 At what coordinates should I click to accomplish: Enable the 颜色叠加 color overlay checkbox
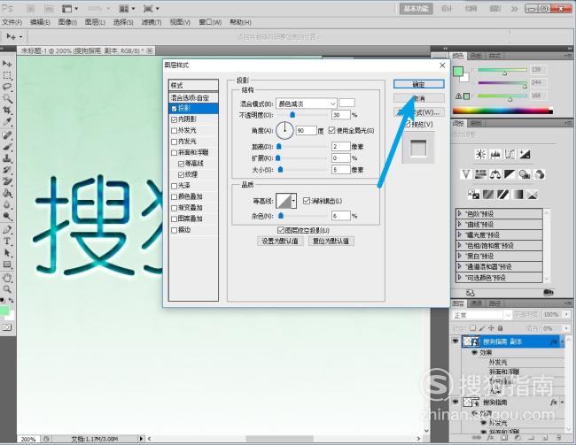coord(174,196)
